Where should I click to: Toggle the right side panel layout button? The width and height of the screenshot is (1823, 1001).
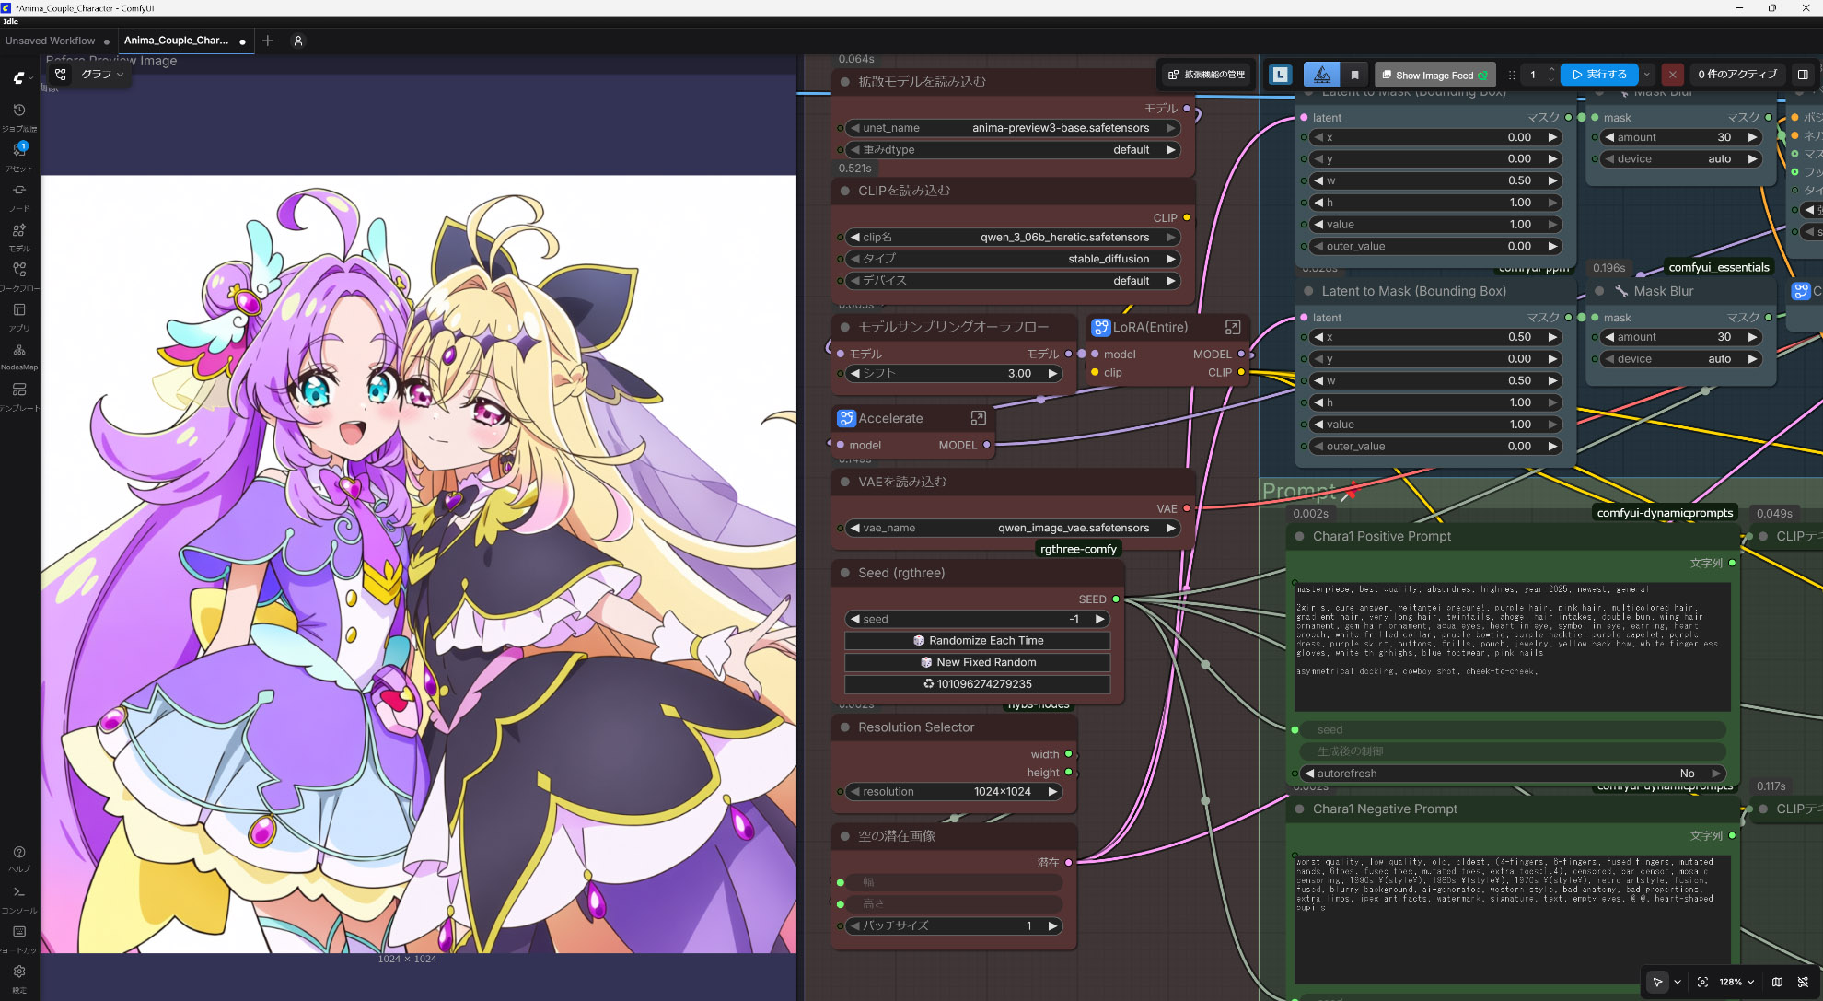(1803, 75)
